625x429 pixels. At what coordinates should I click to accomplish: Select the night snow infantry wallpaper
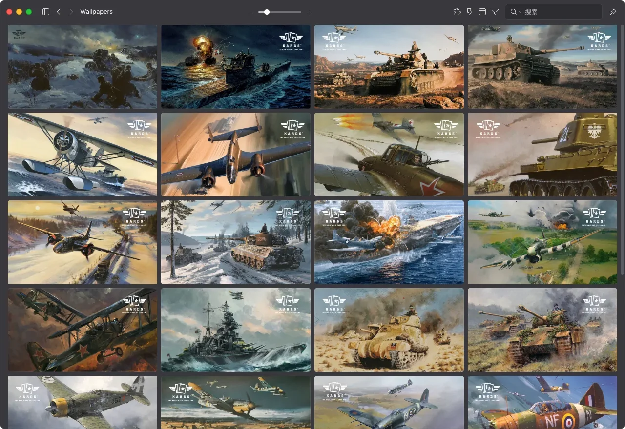pyautogui.click(x=83, y=67)
